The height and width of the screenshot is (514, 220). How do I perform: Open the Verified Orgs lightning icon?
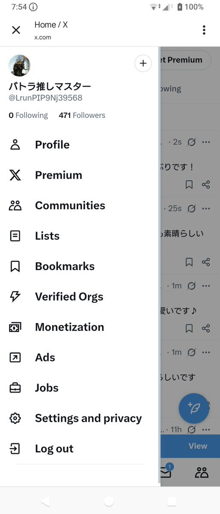(x=15, y=297)
